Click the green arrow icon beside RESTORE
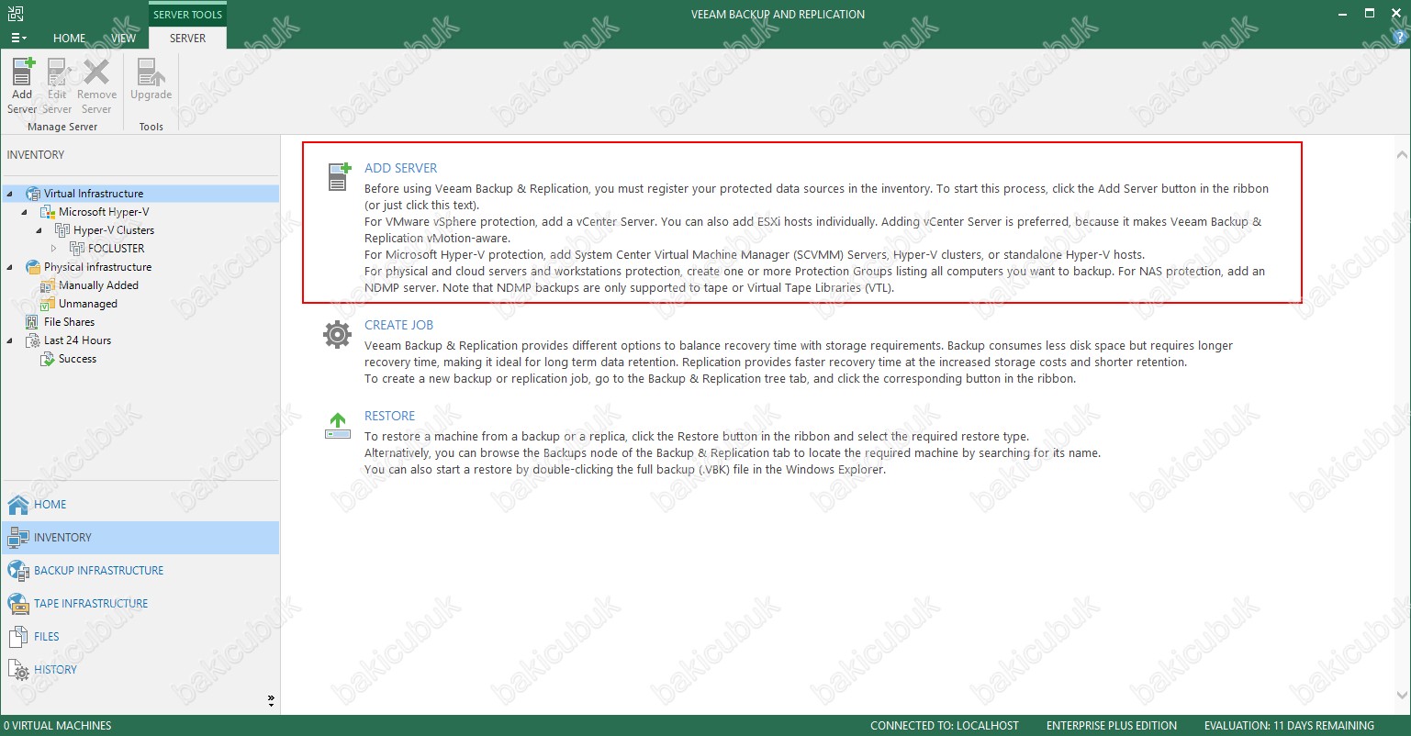Screen dimensions: 1411x736 point(338,425)
